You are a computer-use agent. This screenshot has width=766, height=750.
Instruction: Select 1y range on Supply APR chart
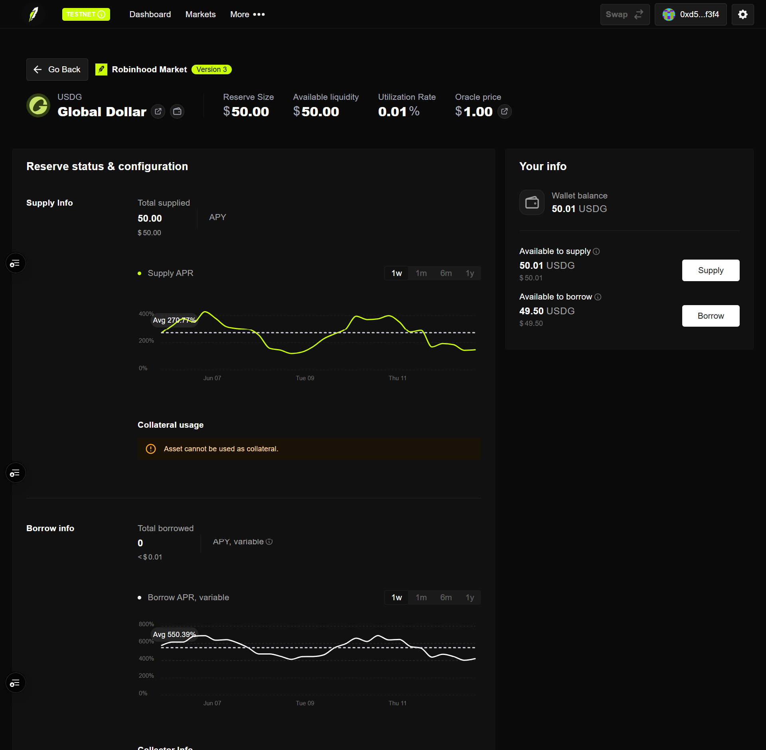click(x=470, y=273)
